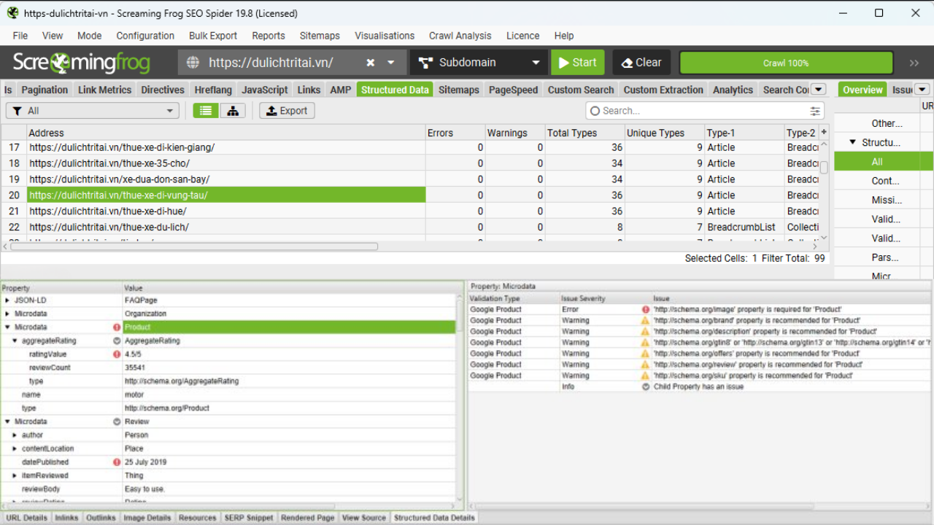Switch to list view mode
934x525 pixels.
[207, 111]
